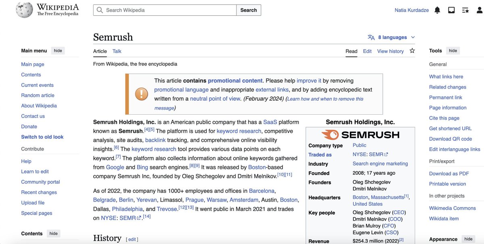Open Community portal link
The width and height of the screenshot is (484, 244).
click(x=40, y=182)
